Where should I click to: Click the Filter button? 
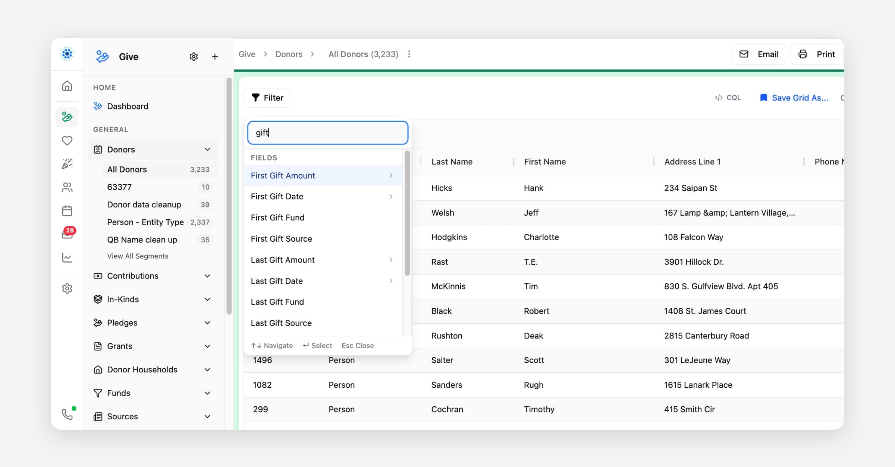[x=267, y=98]
